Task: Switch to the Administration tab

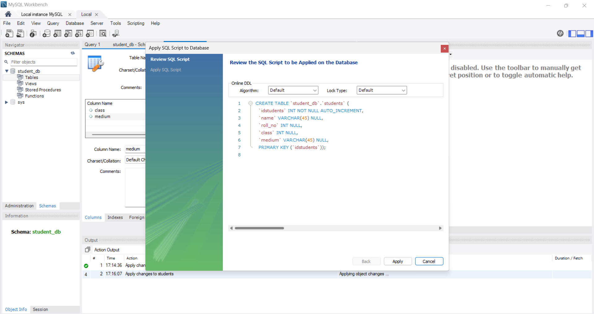Action: 19,206
